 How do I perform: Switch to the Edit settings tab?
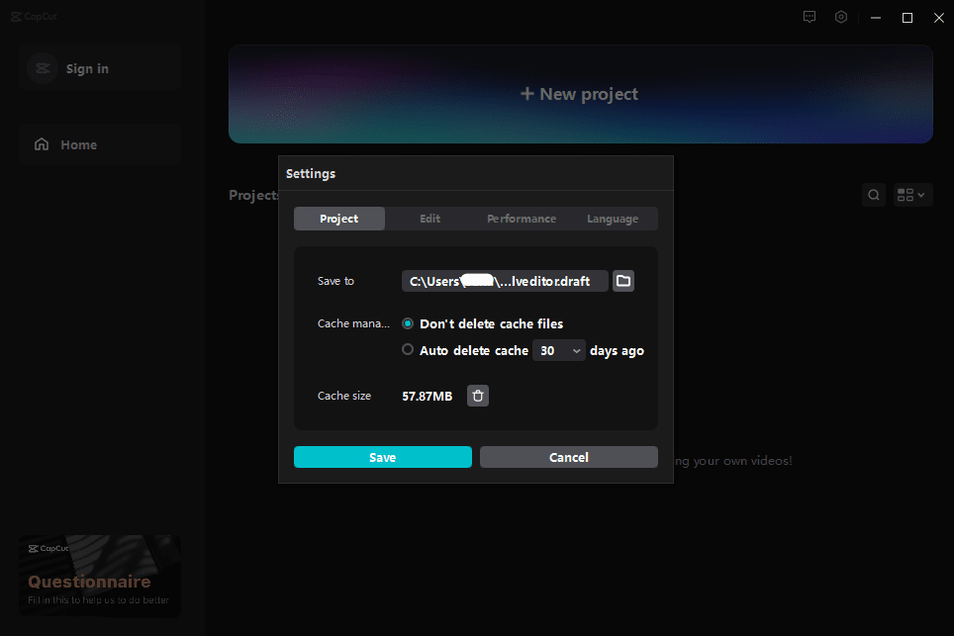coord(429,219)
